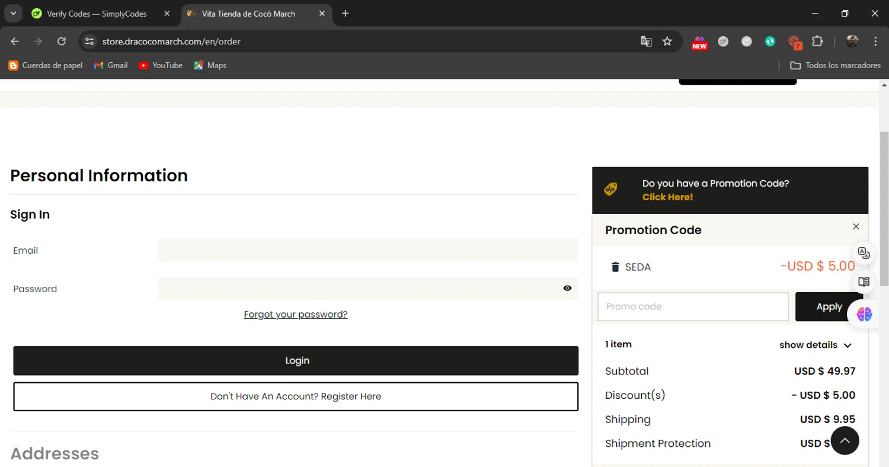Close the Vita Tienda de Cocó March tab
This screenshot has width=889, height=467.
322,14
